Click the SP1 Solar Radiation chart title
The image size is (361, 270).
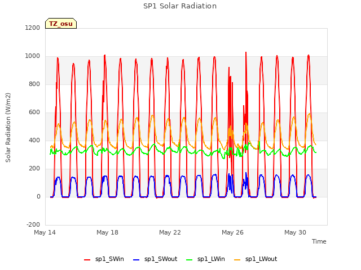[x=180, y=6]
